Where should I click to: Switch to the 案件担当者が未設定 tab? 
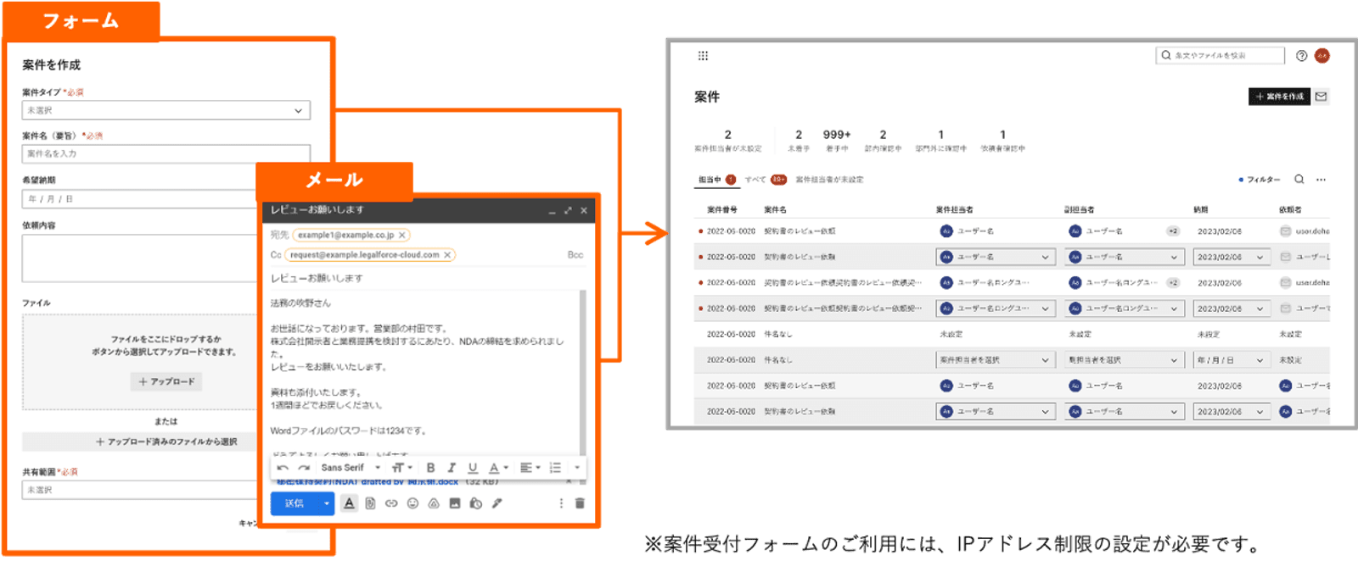pyautogui.click(x=829, y=180)
